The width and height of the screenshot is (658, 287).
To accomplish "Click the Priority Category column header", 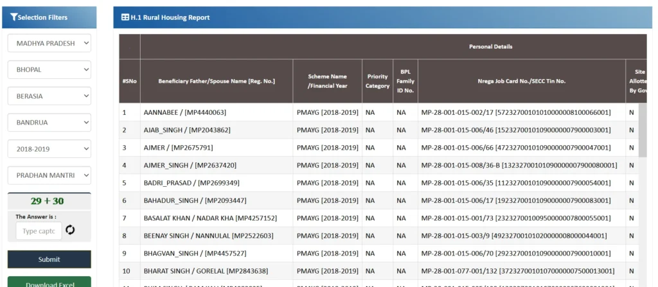I will tap(377, 82).
